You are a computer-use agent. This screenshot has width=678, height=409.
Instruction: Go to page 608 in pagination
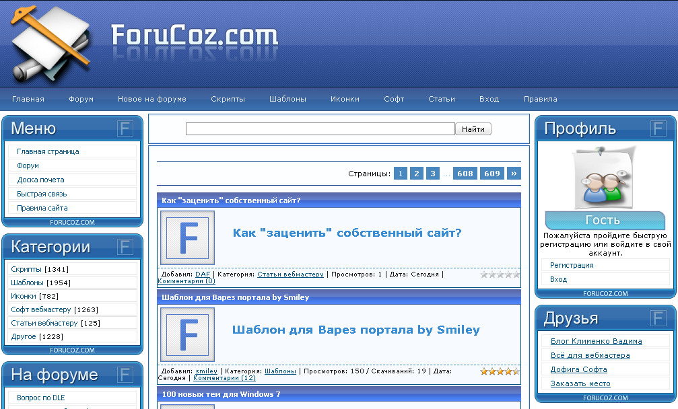[465, 174]
